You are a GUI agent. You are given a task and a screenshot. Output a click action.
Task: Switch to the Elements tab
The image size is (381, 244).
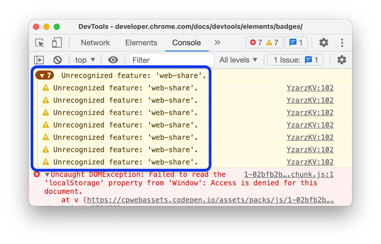(x=141, y=43)
